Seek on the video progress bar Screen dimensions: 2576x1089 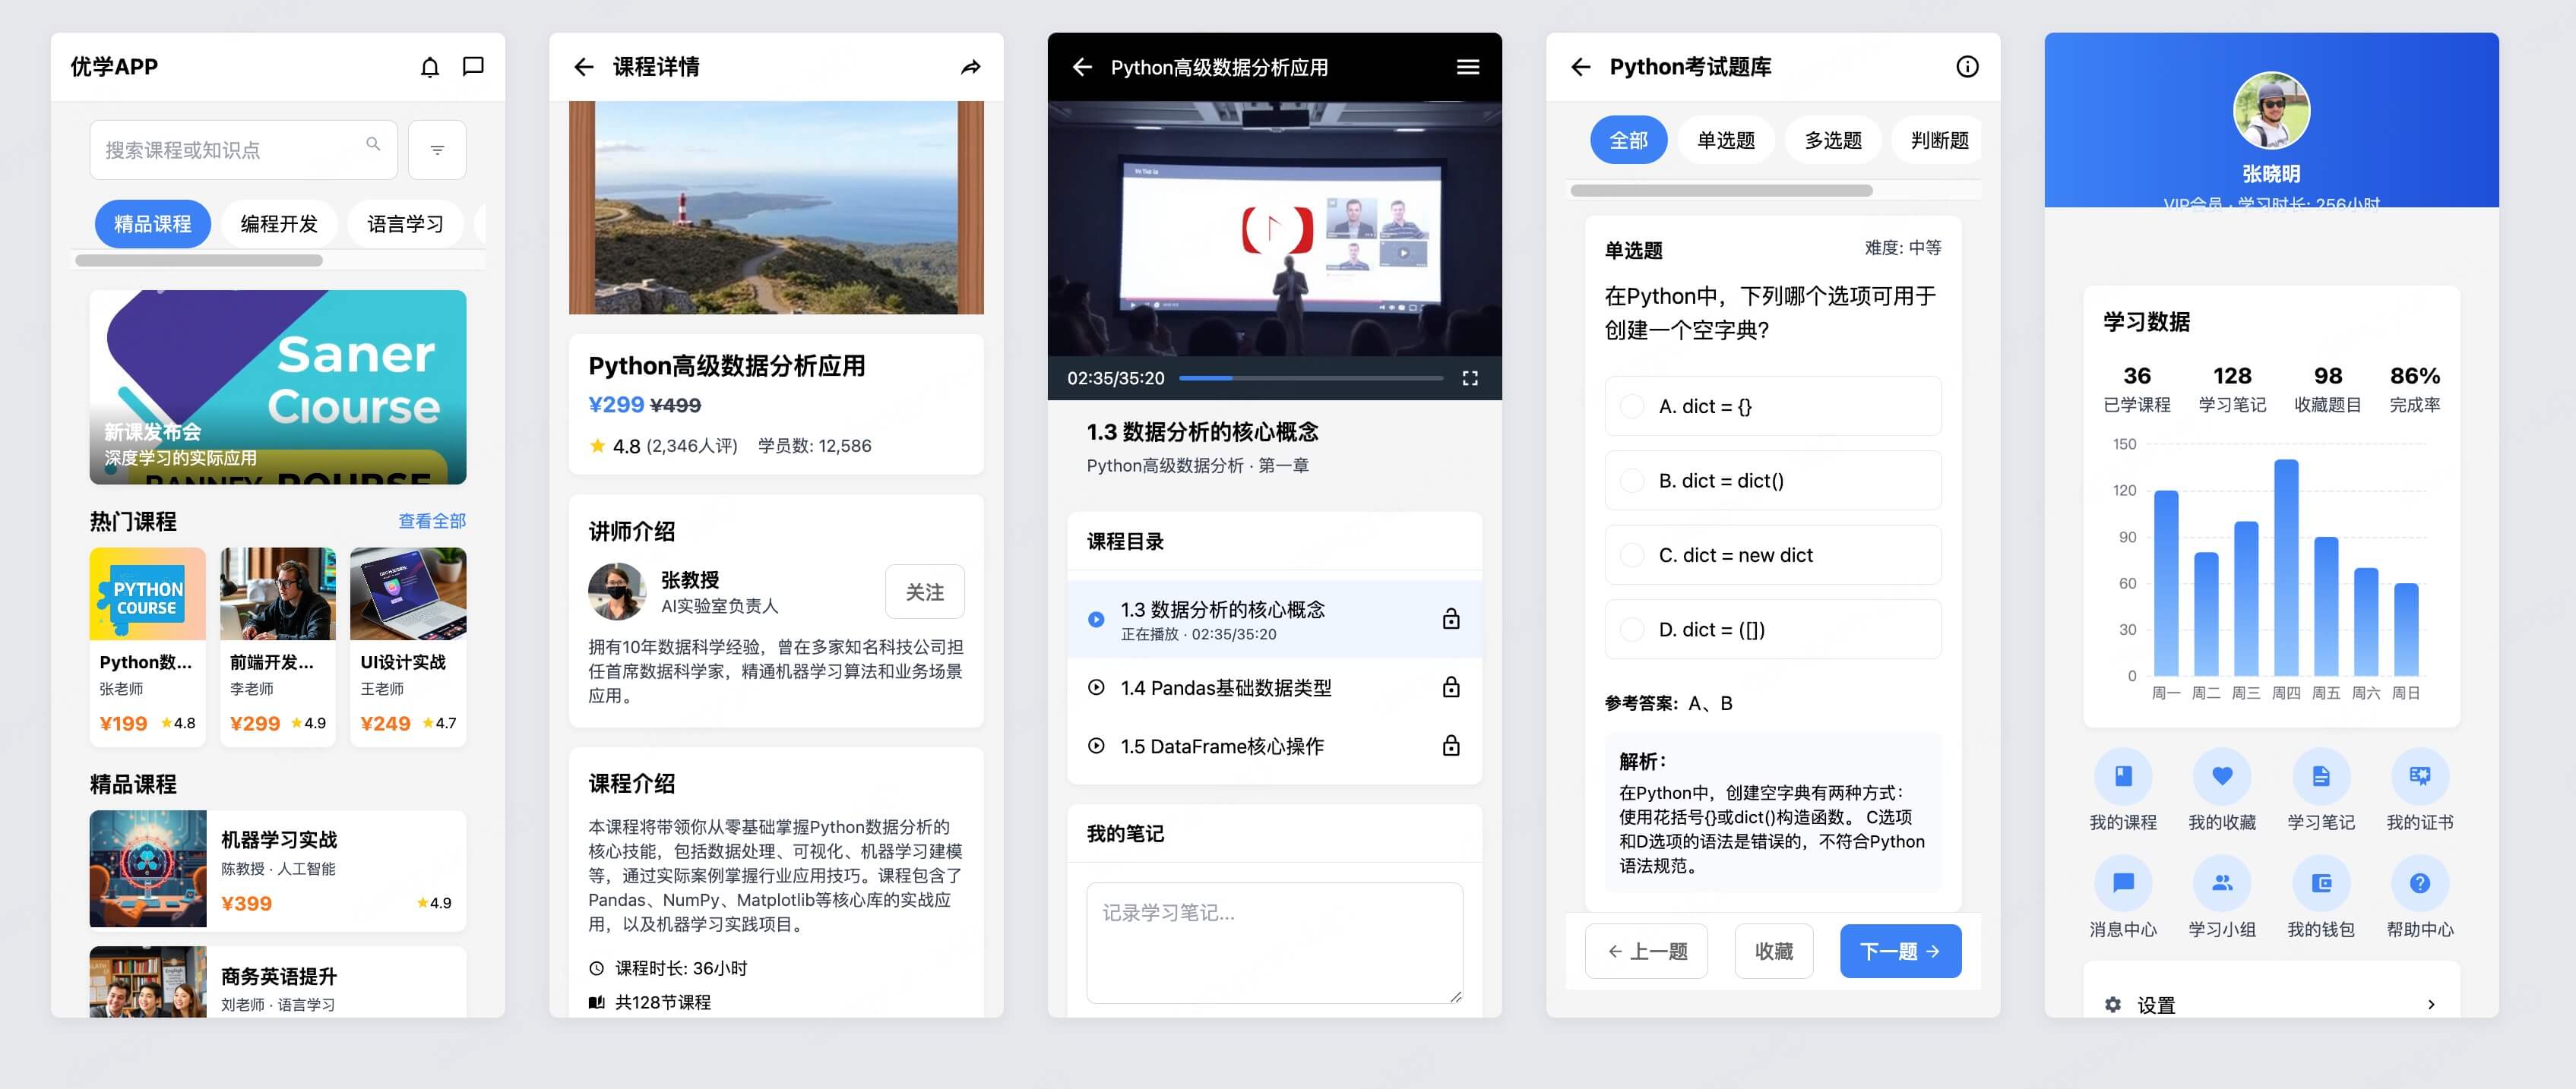(x=1311, y=379)
